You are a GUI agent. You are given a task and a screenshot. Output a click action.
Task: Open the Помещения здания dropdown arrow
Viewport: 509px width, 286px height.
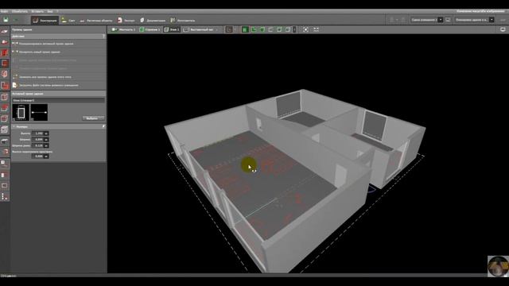pyautogui.click(x=492, y=20)
